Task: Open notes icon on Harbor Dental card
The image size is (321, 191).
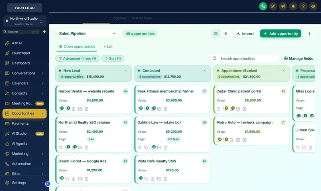Action: click(73, 109)
